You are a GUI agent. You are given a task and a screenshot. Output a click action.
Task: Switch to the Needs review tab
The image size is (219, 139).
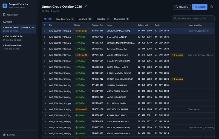click(65, 19)
